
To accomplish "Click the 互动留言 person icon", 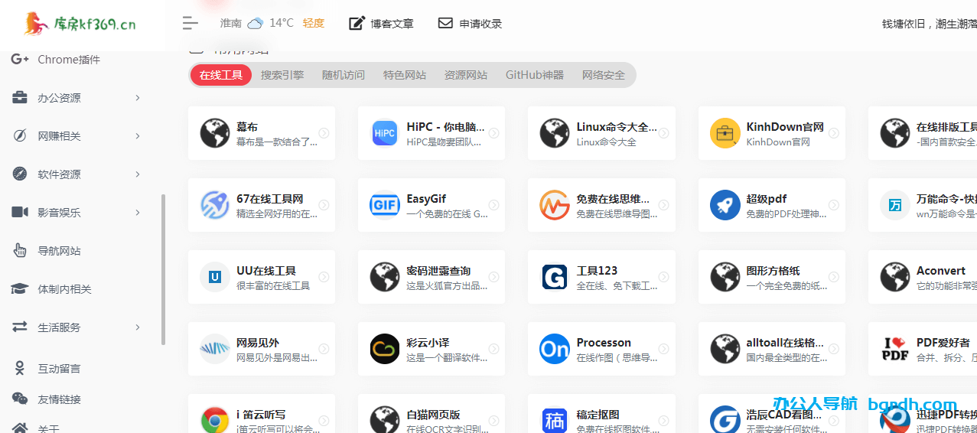I will click(x=20, y=368).
